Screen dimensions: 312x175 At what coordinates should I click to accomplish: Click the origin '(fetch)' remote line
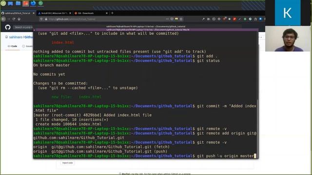pyautogui.click(x=101, y=147)
